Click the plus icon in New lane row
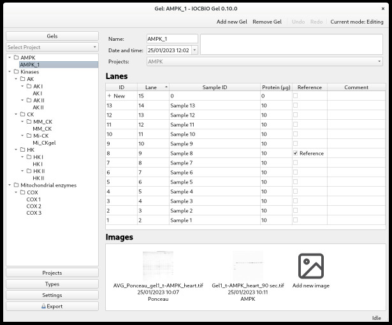Screen dimensions: 392x325 tap(109, 96)
